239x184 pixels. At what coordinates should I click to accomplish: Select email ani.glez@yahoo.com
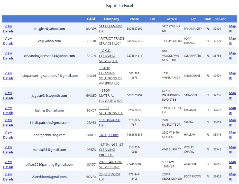point(49,29)
